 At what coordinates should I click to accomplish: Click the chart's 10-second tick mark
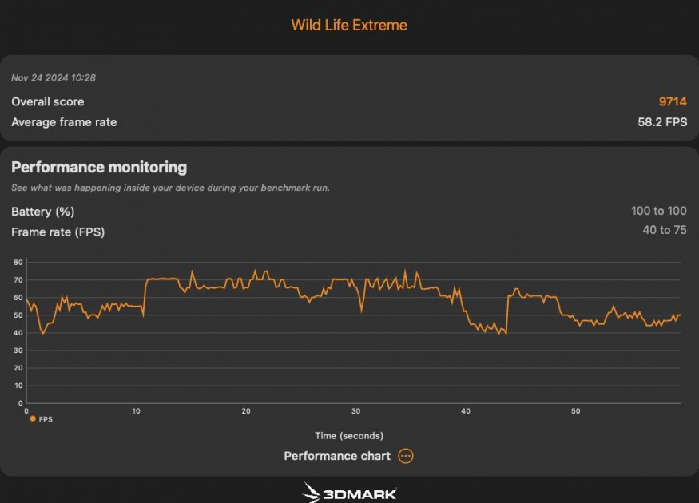pos(137,411)
